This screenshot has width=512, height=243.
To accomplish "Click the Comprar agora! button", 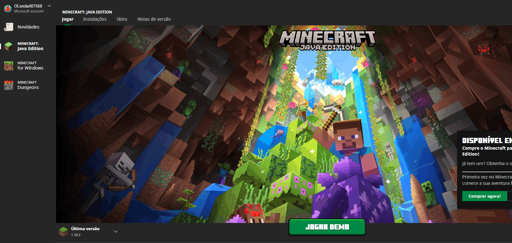I will [x=485, y=196].
